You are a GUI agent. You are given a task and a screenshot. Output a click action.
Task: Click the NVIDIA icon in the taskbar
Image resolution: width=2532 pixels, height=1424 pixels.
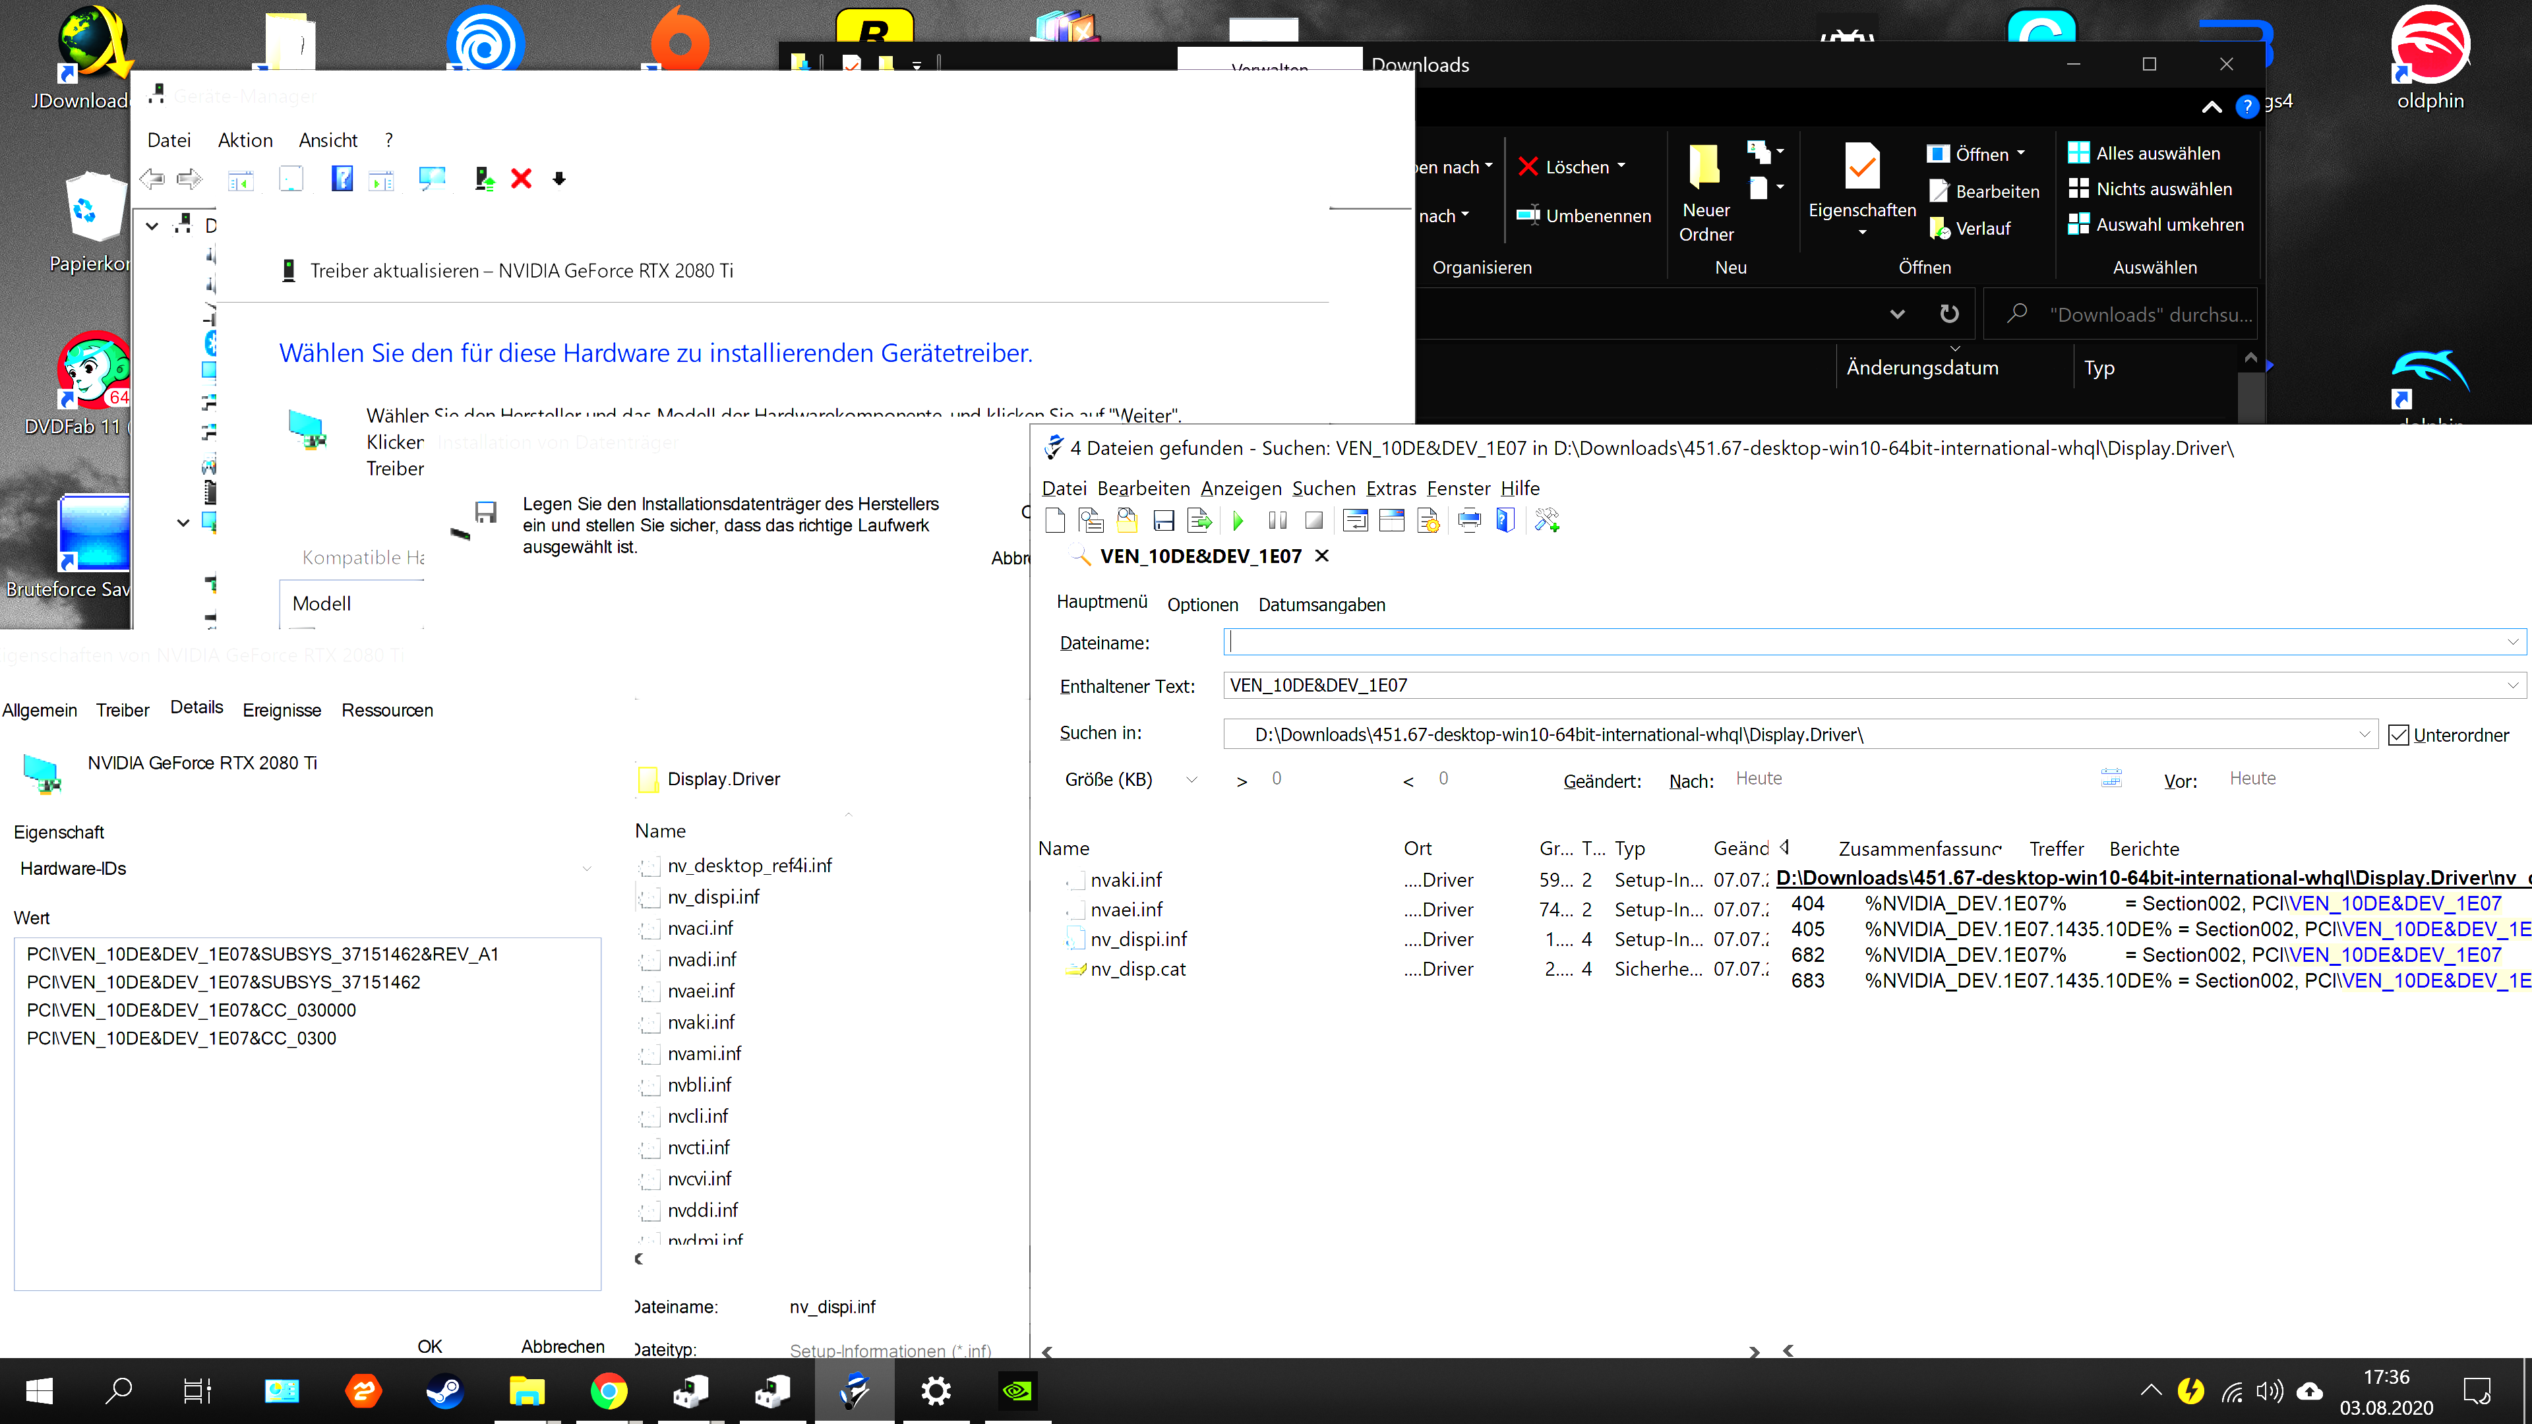tap(1017, 1390)
